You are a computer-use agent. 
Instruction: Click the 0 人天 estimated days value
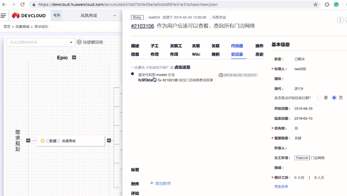pos(319,178)
